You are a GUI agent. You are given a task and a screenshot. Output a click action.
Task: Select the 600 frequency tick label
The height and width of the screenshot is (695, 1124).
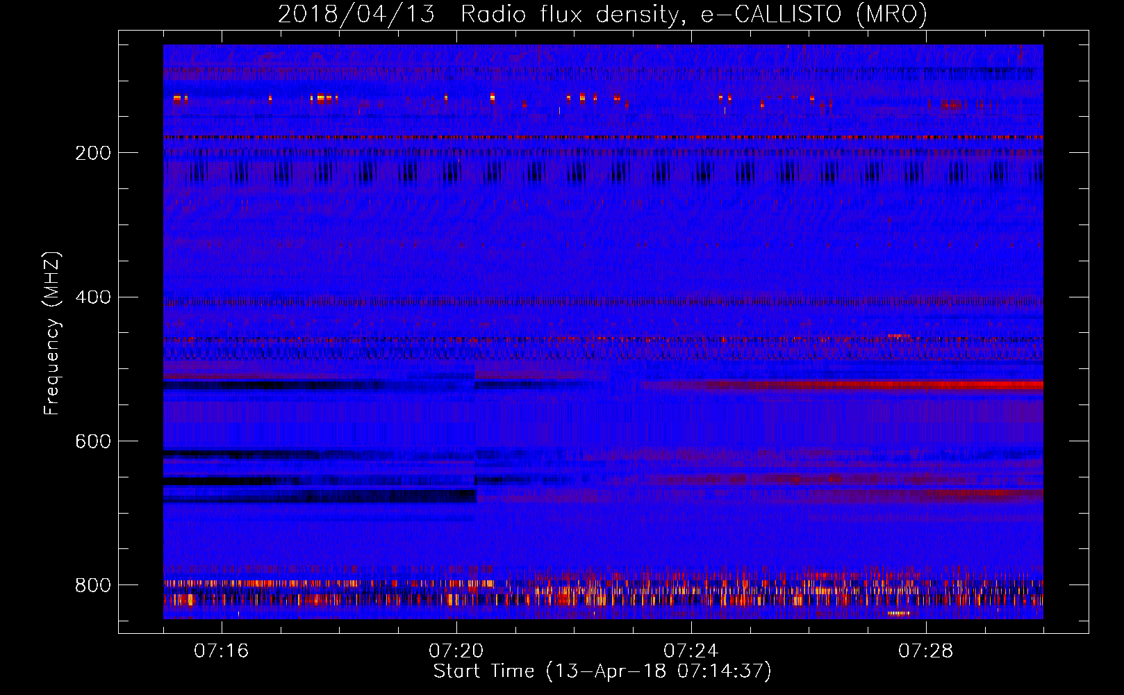point(93,441)
